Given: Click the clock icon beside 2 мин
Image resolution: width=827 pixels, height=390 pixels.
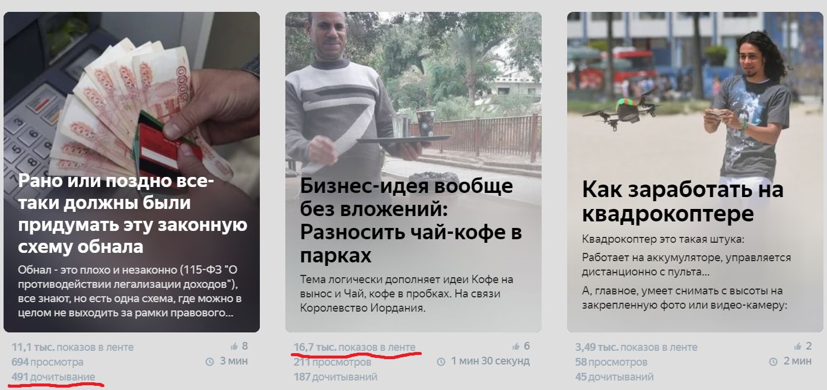Looking at the screenshot, I should click(773, 361).
